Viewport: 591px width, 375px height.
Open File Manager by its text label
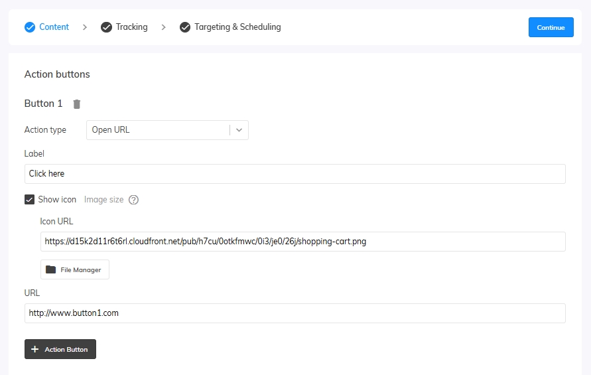tap(81, 270)
